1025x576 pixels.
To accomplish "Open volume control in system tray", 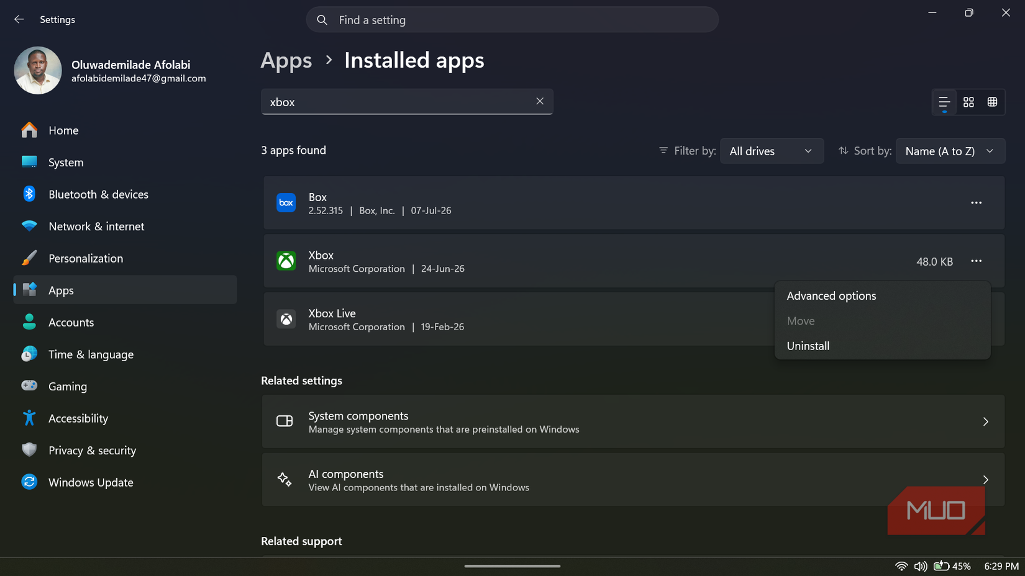I will coord(921,566).
